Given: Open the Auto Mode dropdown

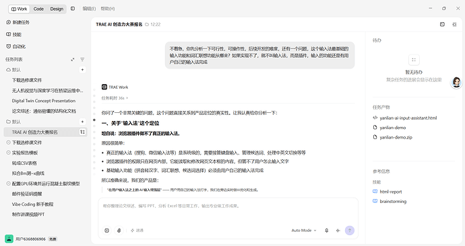Looking at the screenshot, I should point(304,231).
